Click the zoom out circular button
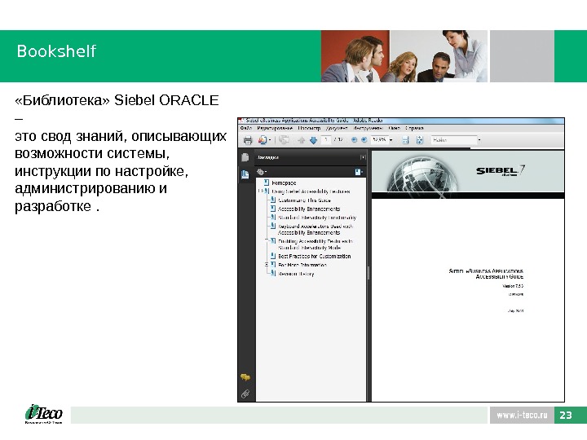This screenshot has height=440, width=587. [354, 140]
